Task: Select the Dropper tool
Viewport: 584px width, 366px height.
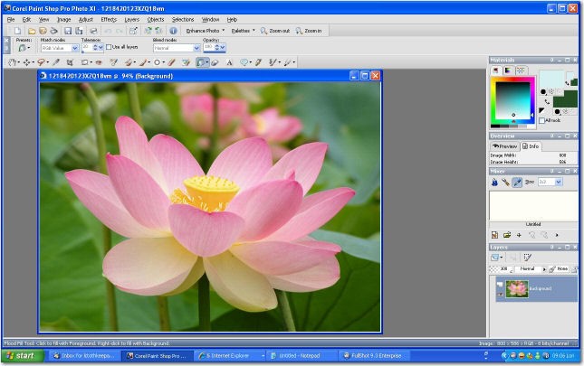Action: pos(56,62)
